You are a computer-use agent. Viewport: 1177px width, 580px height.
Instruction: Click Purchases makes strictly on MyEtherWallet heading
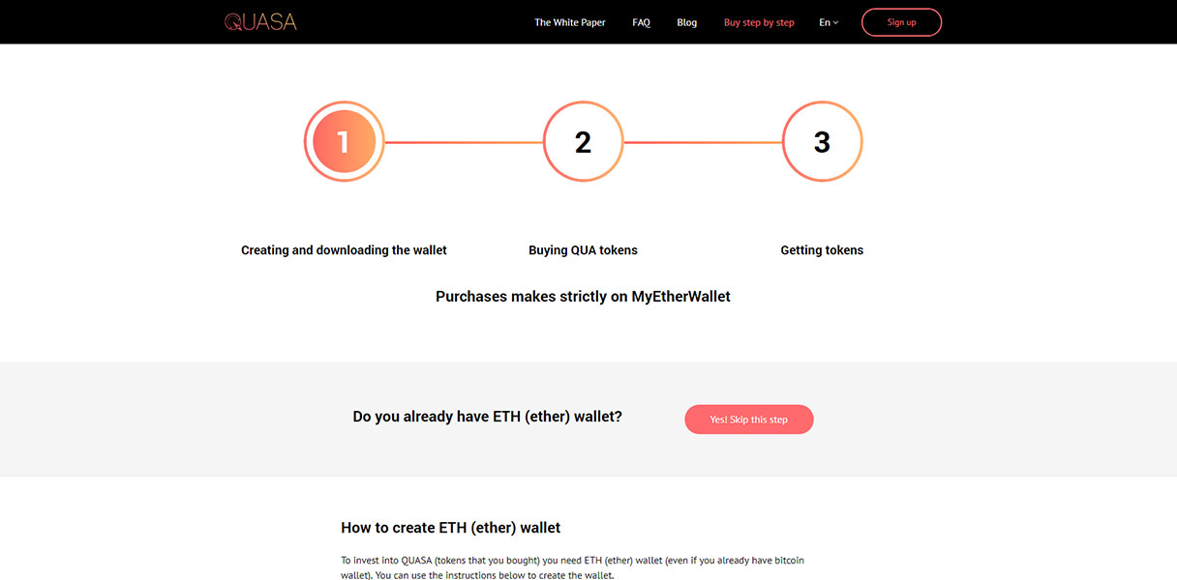tap(583, 297)
